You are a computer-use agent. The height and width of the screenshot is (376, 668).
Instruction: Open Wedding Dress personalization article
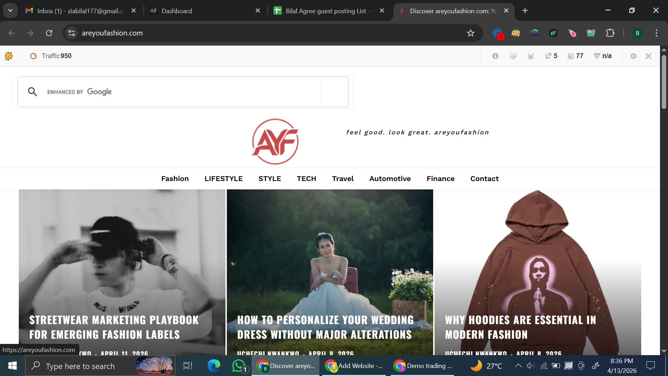click(325, 327)
